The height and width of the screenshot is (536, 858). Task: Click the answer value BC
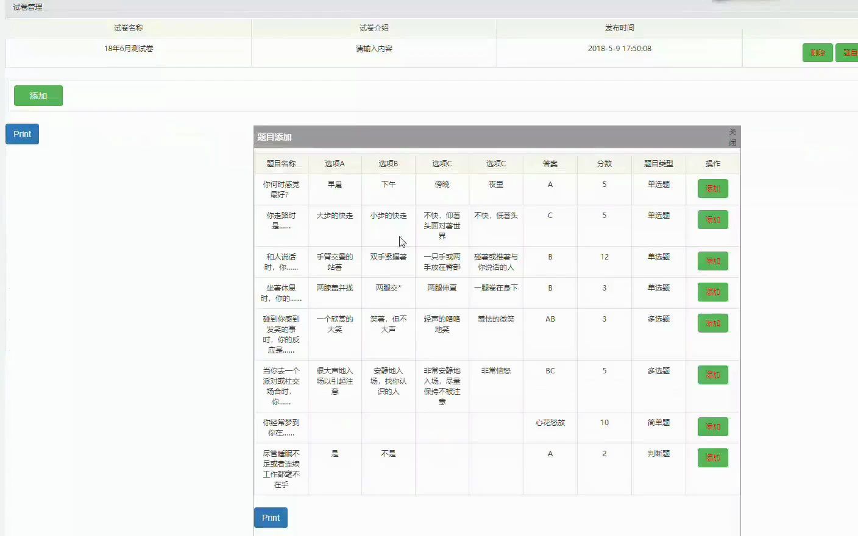tap(550, 371)
